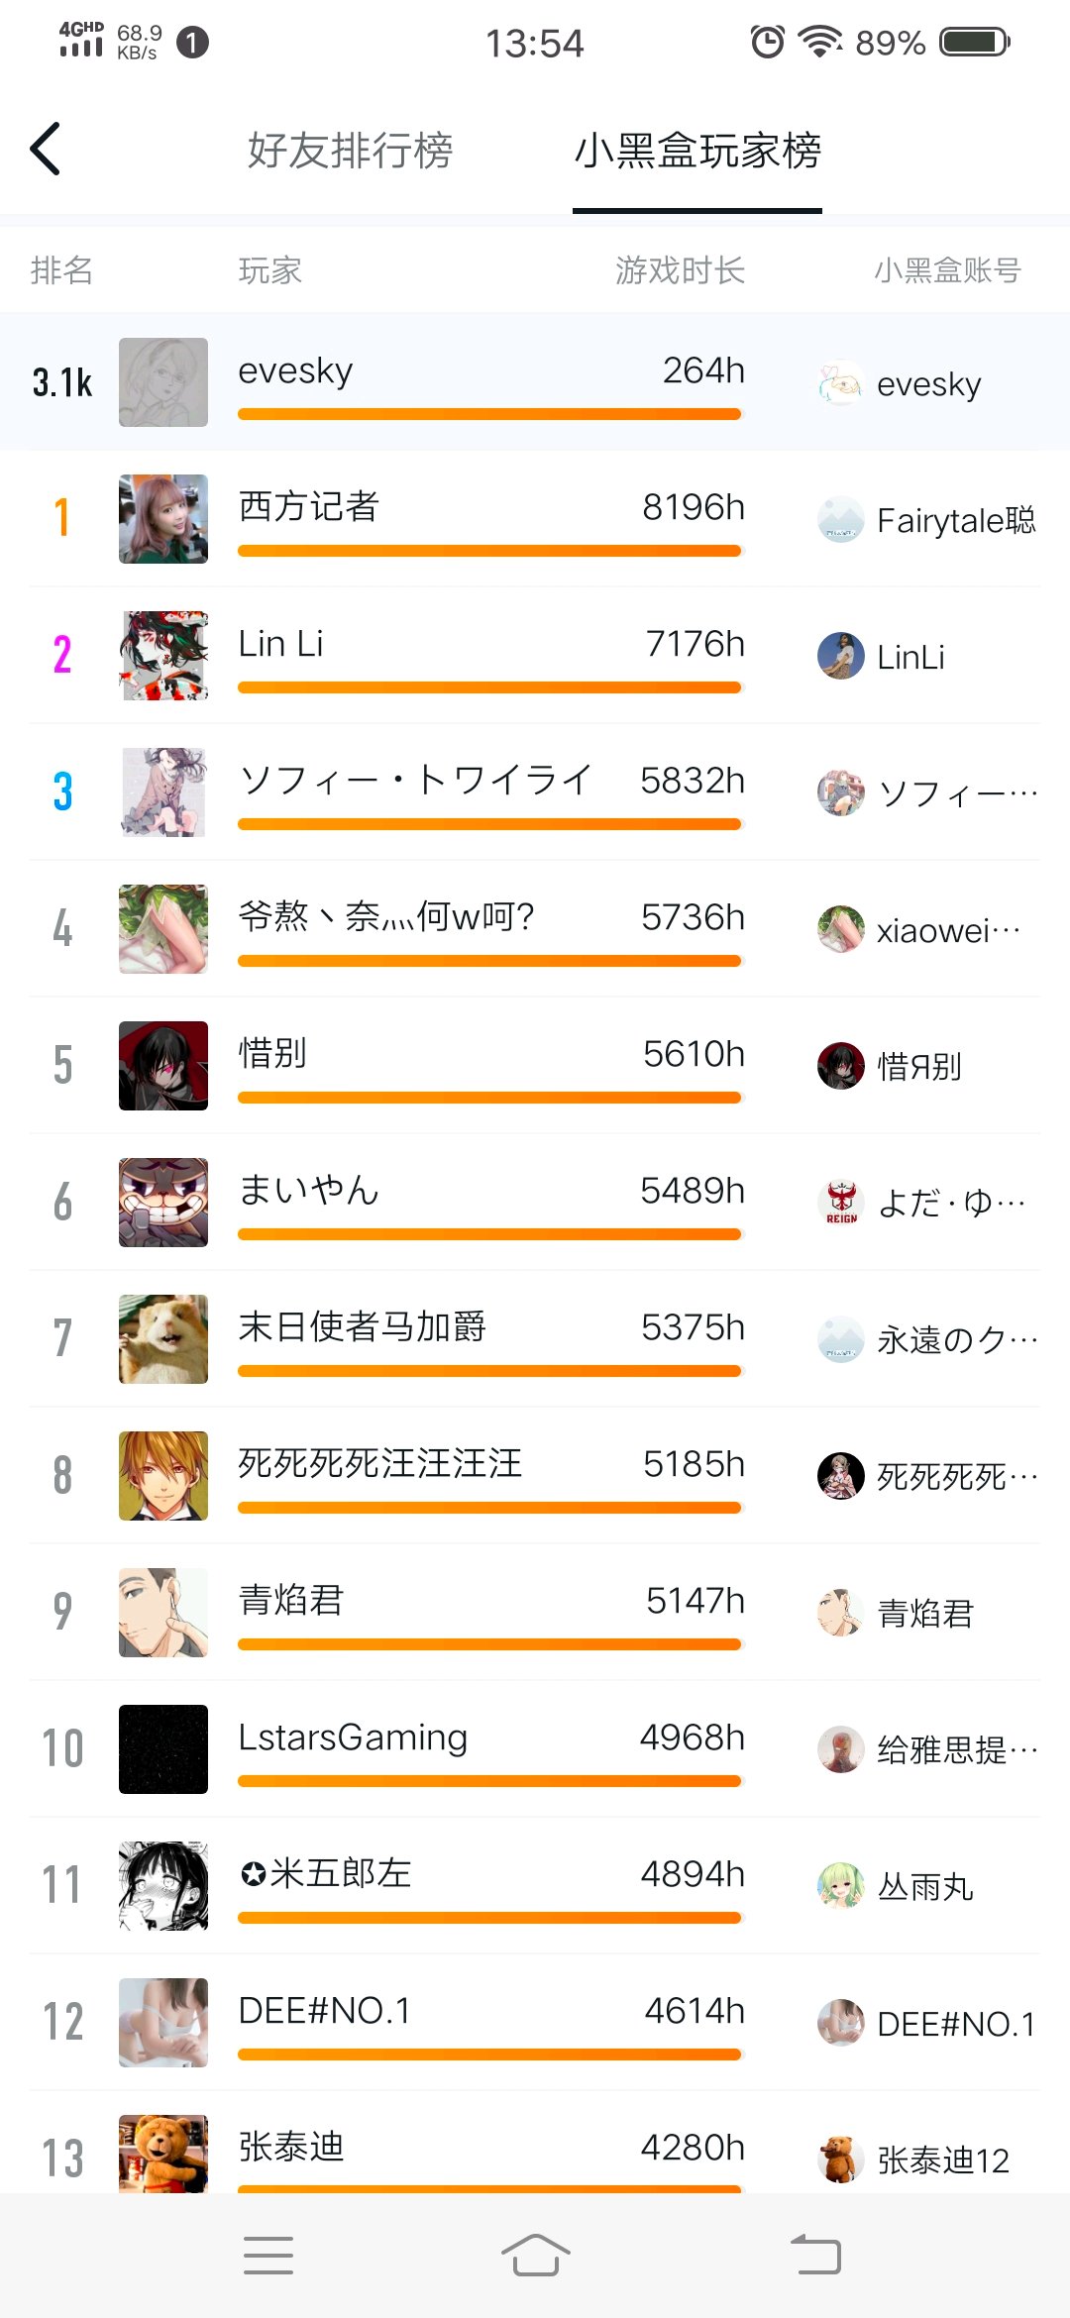Screen dimensions: 1070x2318
Task: Tap the back arrow icon
Action: (46, 150)
